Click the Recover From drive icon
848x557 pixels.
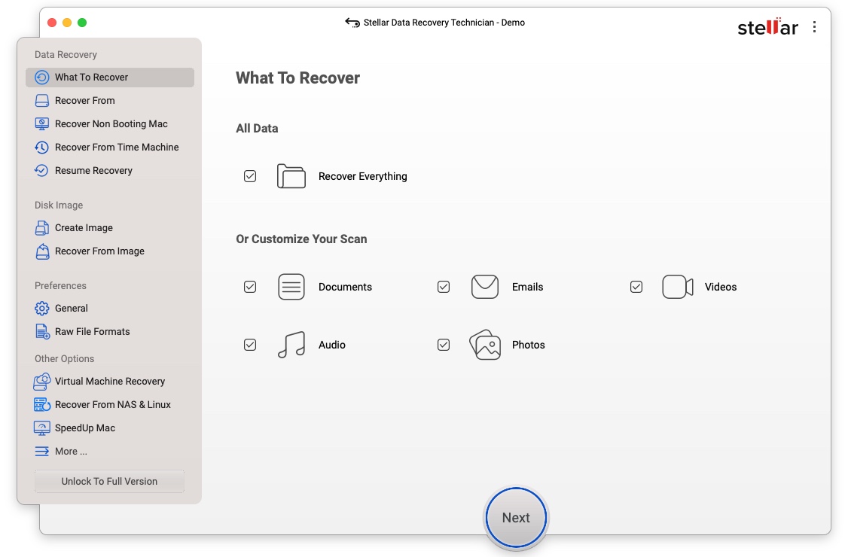(41, 101)
